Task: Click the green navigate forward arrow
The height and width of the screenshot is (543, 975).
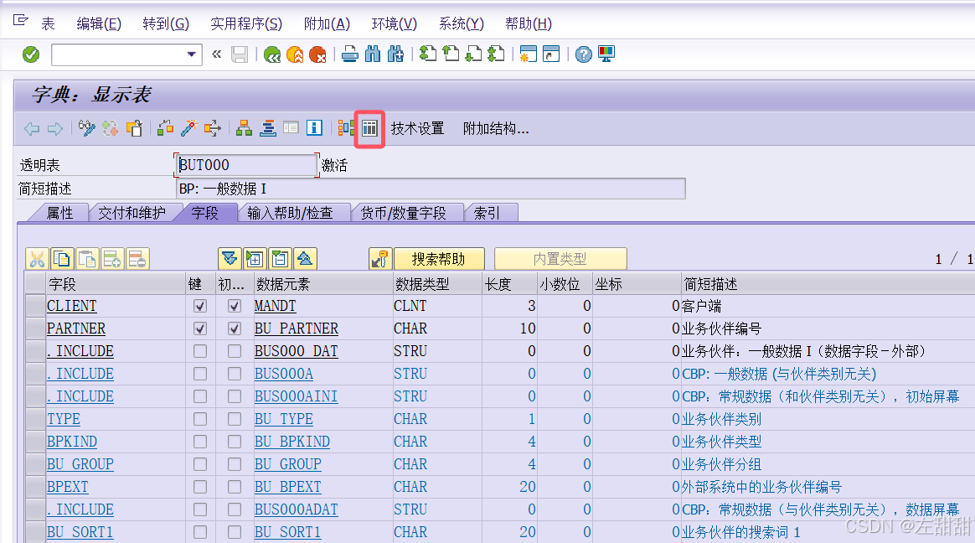Action: tap(55, 129)
